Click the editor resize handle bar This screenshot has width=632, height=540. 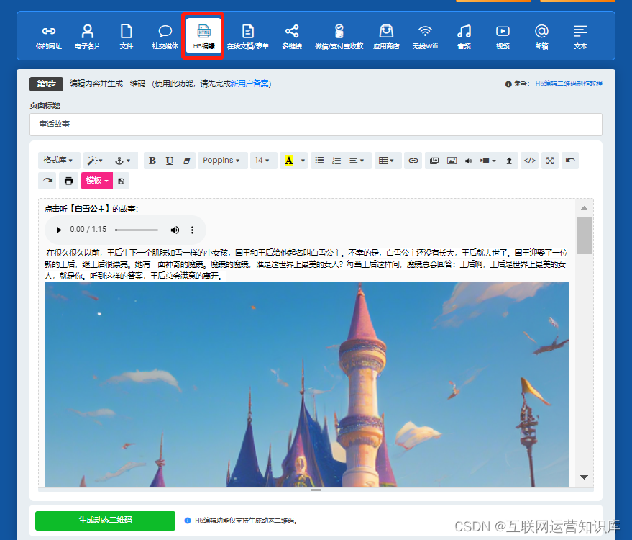(x=316, y=490)
